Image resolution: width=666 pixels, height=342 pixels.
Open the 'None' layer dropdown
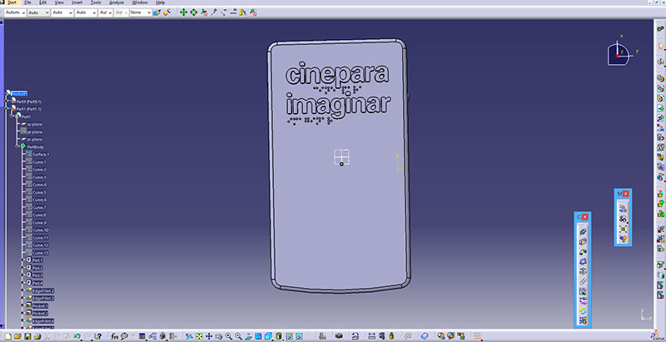coord(141,12)
